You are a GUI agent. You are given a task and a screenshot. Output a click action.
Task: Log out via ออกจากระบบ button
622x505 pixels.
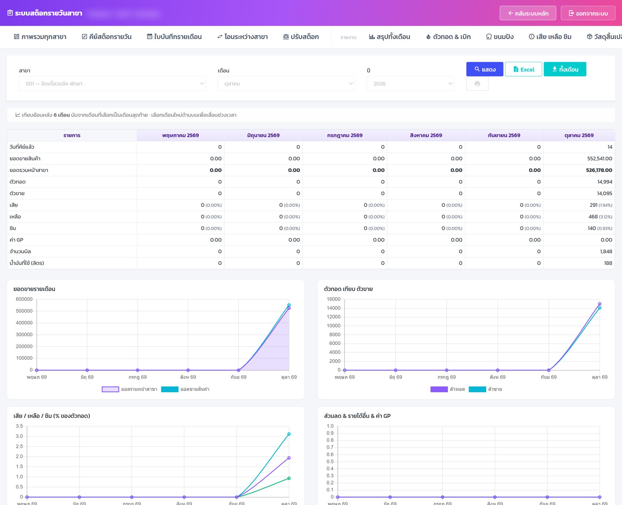coord(588,13)
